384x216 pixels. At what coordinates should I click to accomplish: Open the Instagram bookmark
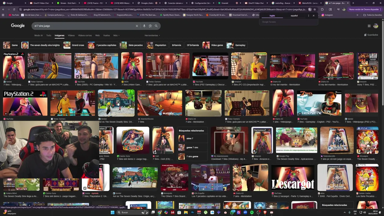coord(327,15)
